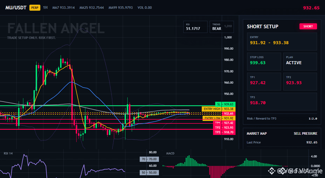
Task: Click the RSI 51.1717 box
Action: click(x=195, y=27)
